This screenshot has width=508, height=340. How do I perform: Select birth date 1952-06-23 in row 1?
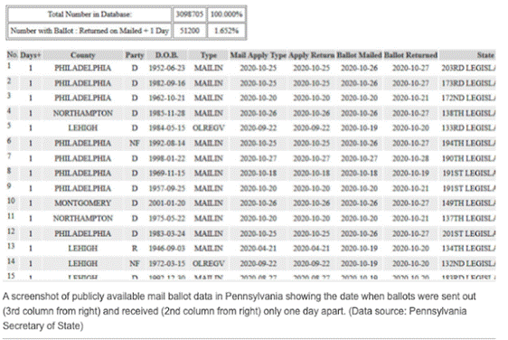click(166, 68)
